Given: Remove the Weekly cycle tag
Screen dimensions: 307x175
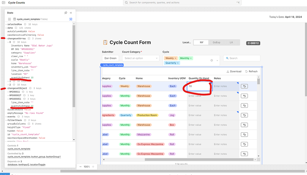Looking at the screenshot, I should [x=176, y=58].
